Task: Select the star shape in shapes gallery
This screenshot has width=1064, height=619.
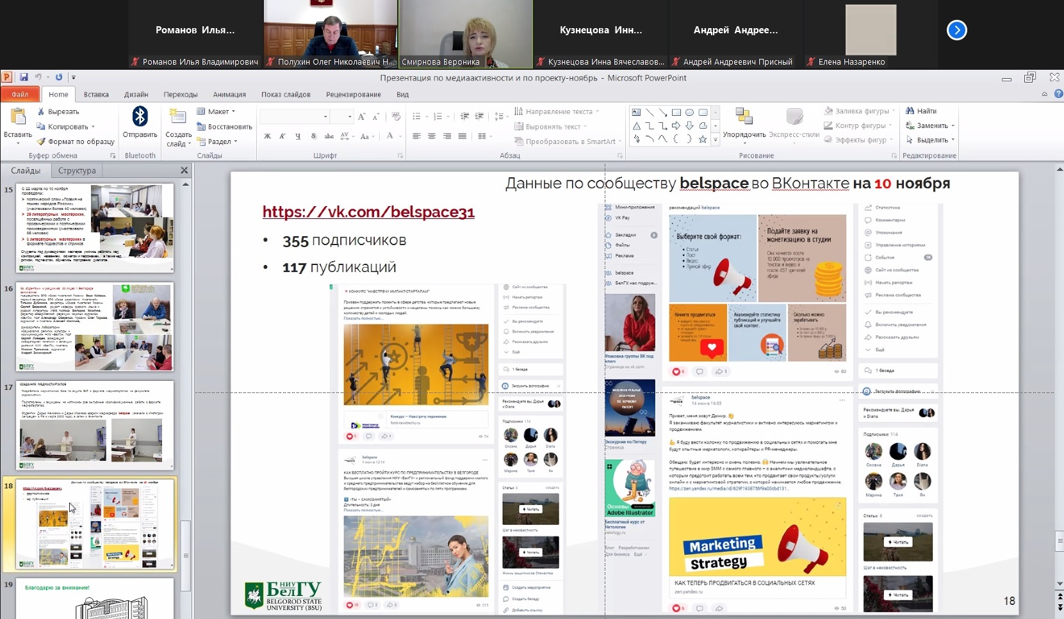Action: 703,139
